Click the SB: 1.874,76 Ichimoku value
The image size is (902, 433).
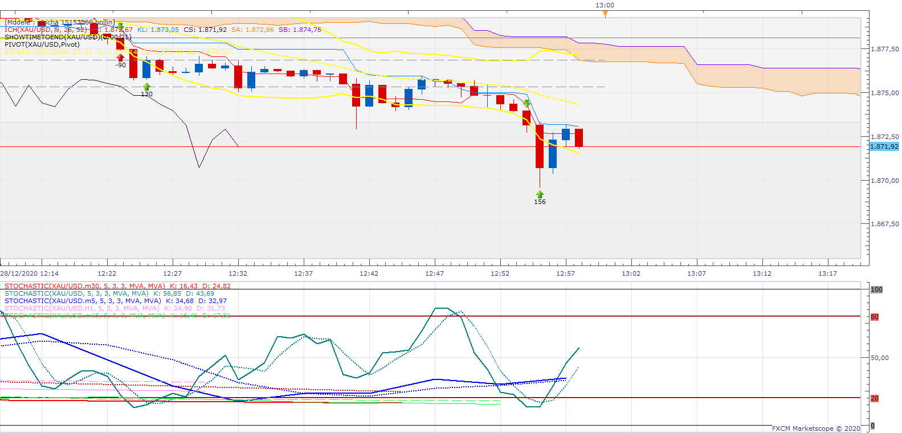(x=300, y=30)
